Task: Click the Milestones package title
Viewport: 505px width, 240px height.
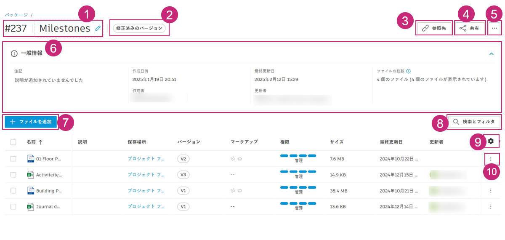Action: coord(65,28)
